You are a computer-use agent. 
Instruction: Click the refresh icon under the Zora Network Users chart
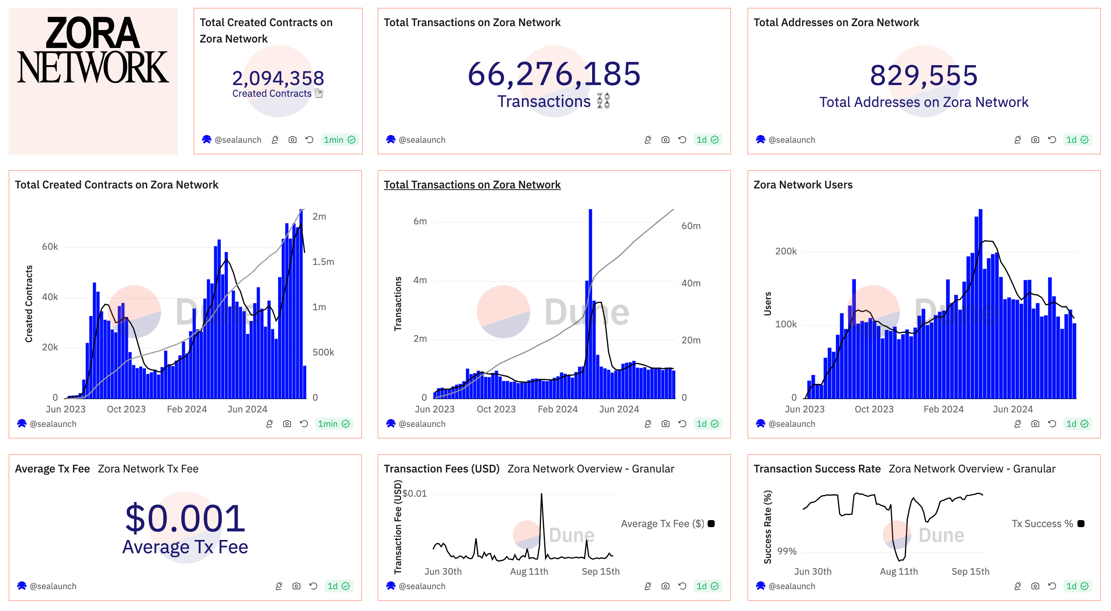pyautogui.click(x=1052, y=424)
